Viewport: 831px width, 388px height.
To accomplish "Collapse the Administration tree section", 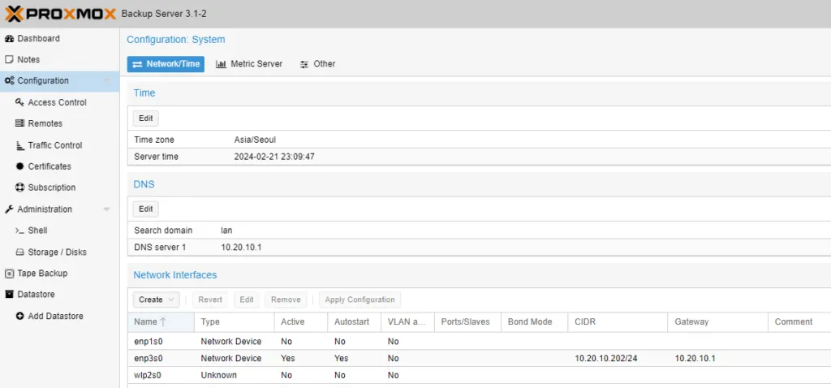I will pos(106,209).
